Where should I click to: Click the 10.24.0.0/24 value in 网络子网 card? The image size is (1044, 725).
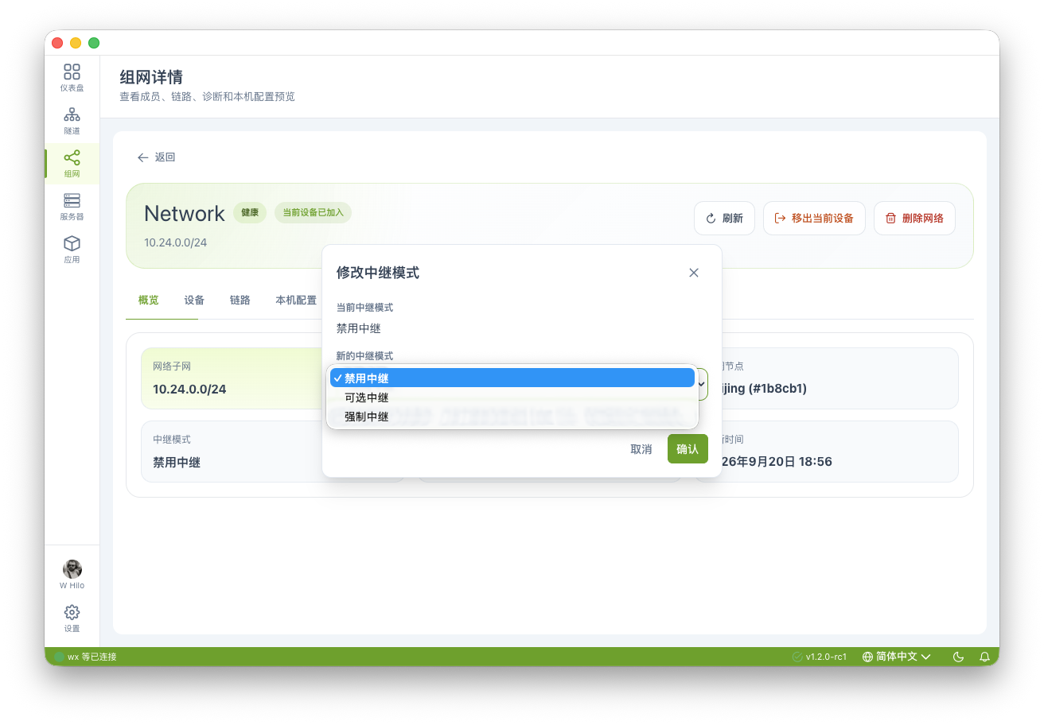(189, 390)
